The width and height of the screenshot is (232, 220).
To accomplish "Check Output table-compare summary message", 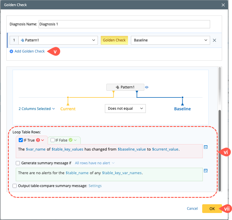I will (x=15, y=186).
